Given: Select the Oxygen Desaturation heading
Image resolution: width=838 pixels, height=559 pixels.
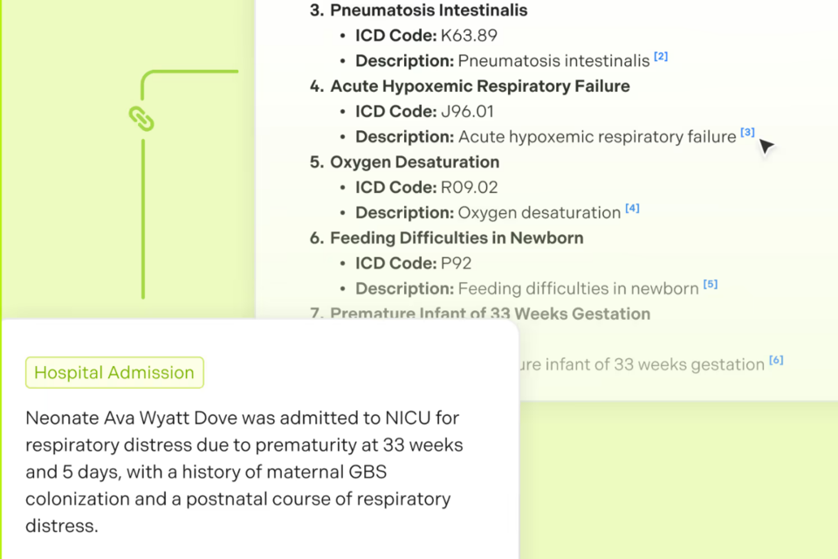Looking at the screenshot, I should 415,162.
